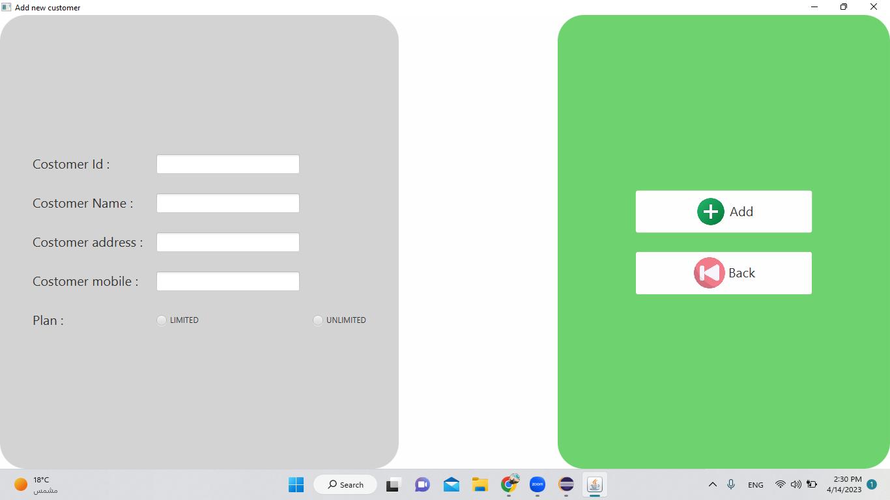Image resolution: width=890 pixels, height=500 pixels.
Task: Click the microphone tray icon
Action: (x=731, y=484)
